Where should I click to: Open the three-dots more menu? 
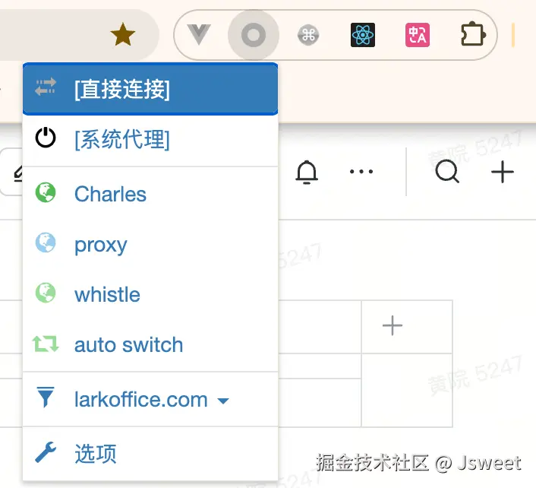(x=361, y=172)
